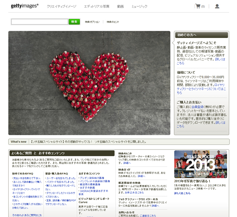This screenshot has width=237, height=217.
Task: Open ロイヤリティフリーとライツマネージ pricing link
Action: click(201, 89)
